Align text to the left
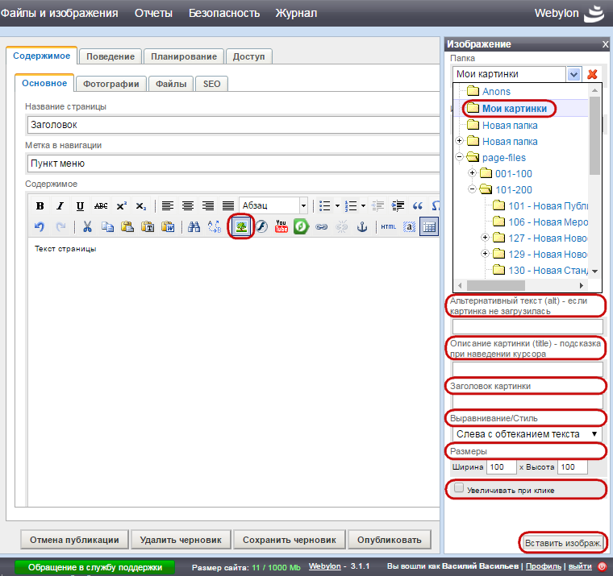Image resolution: width=613 pixels, height=576 pixels. click(x=168, y=205)
